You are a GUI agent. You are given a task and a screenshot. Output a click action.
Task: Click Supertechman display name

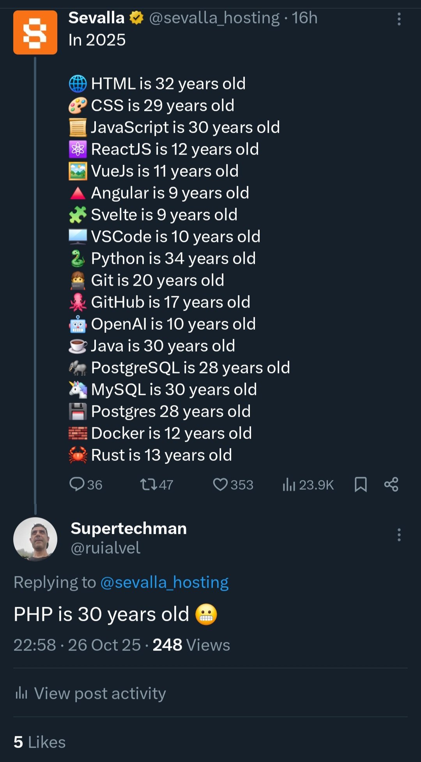point(129,528)
